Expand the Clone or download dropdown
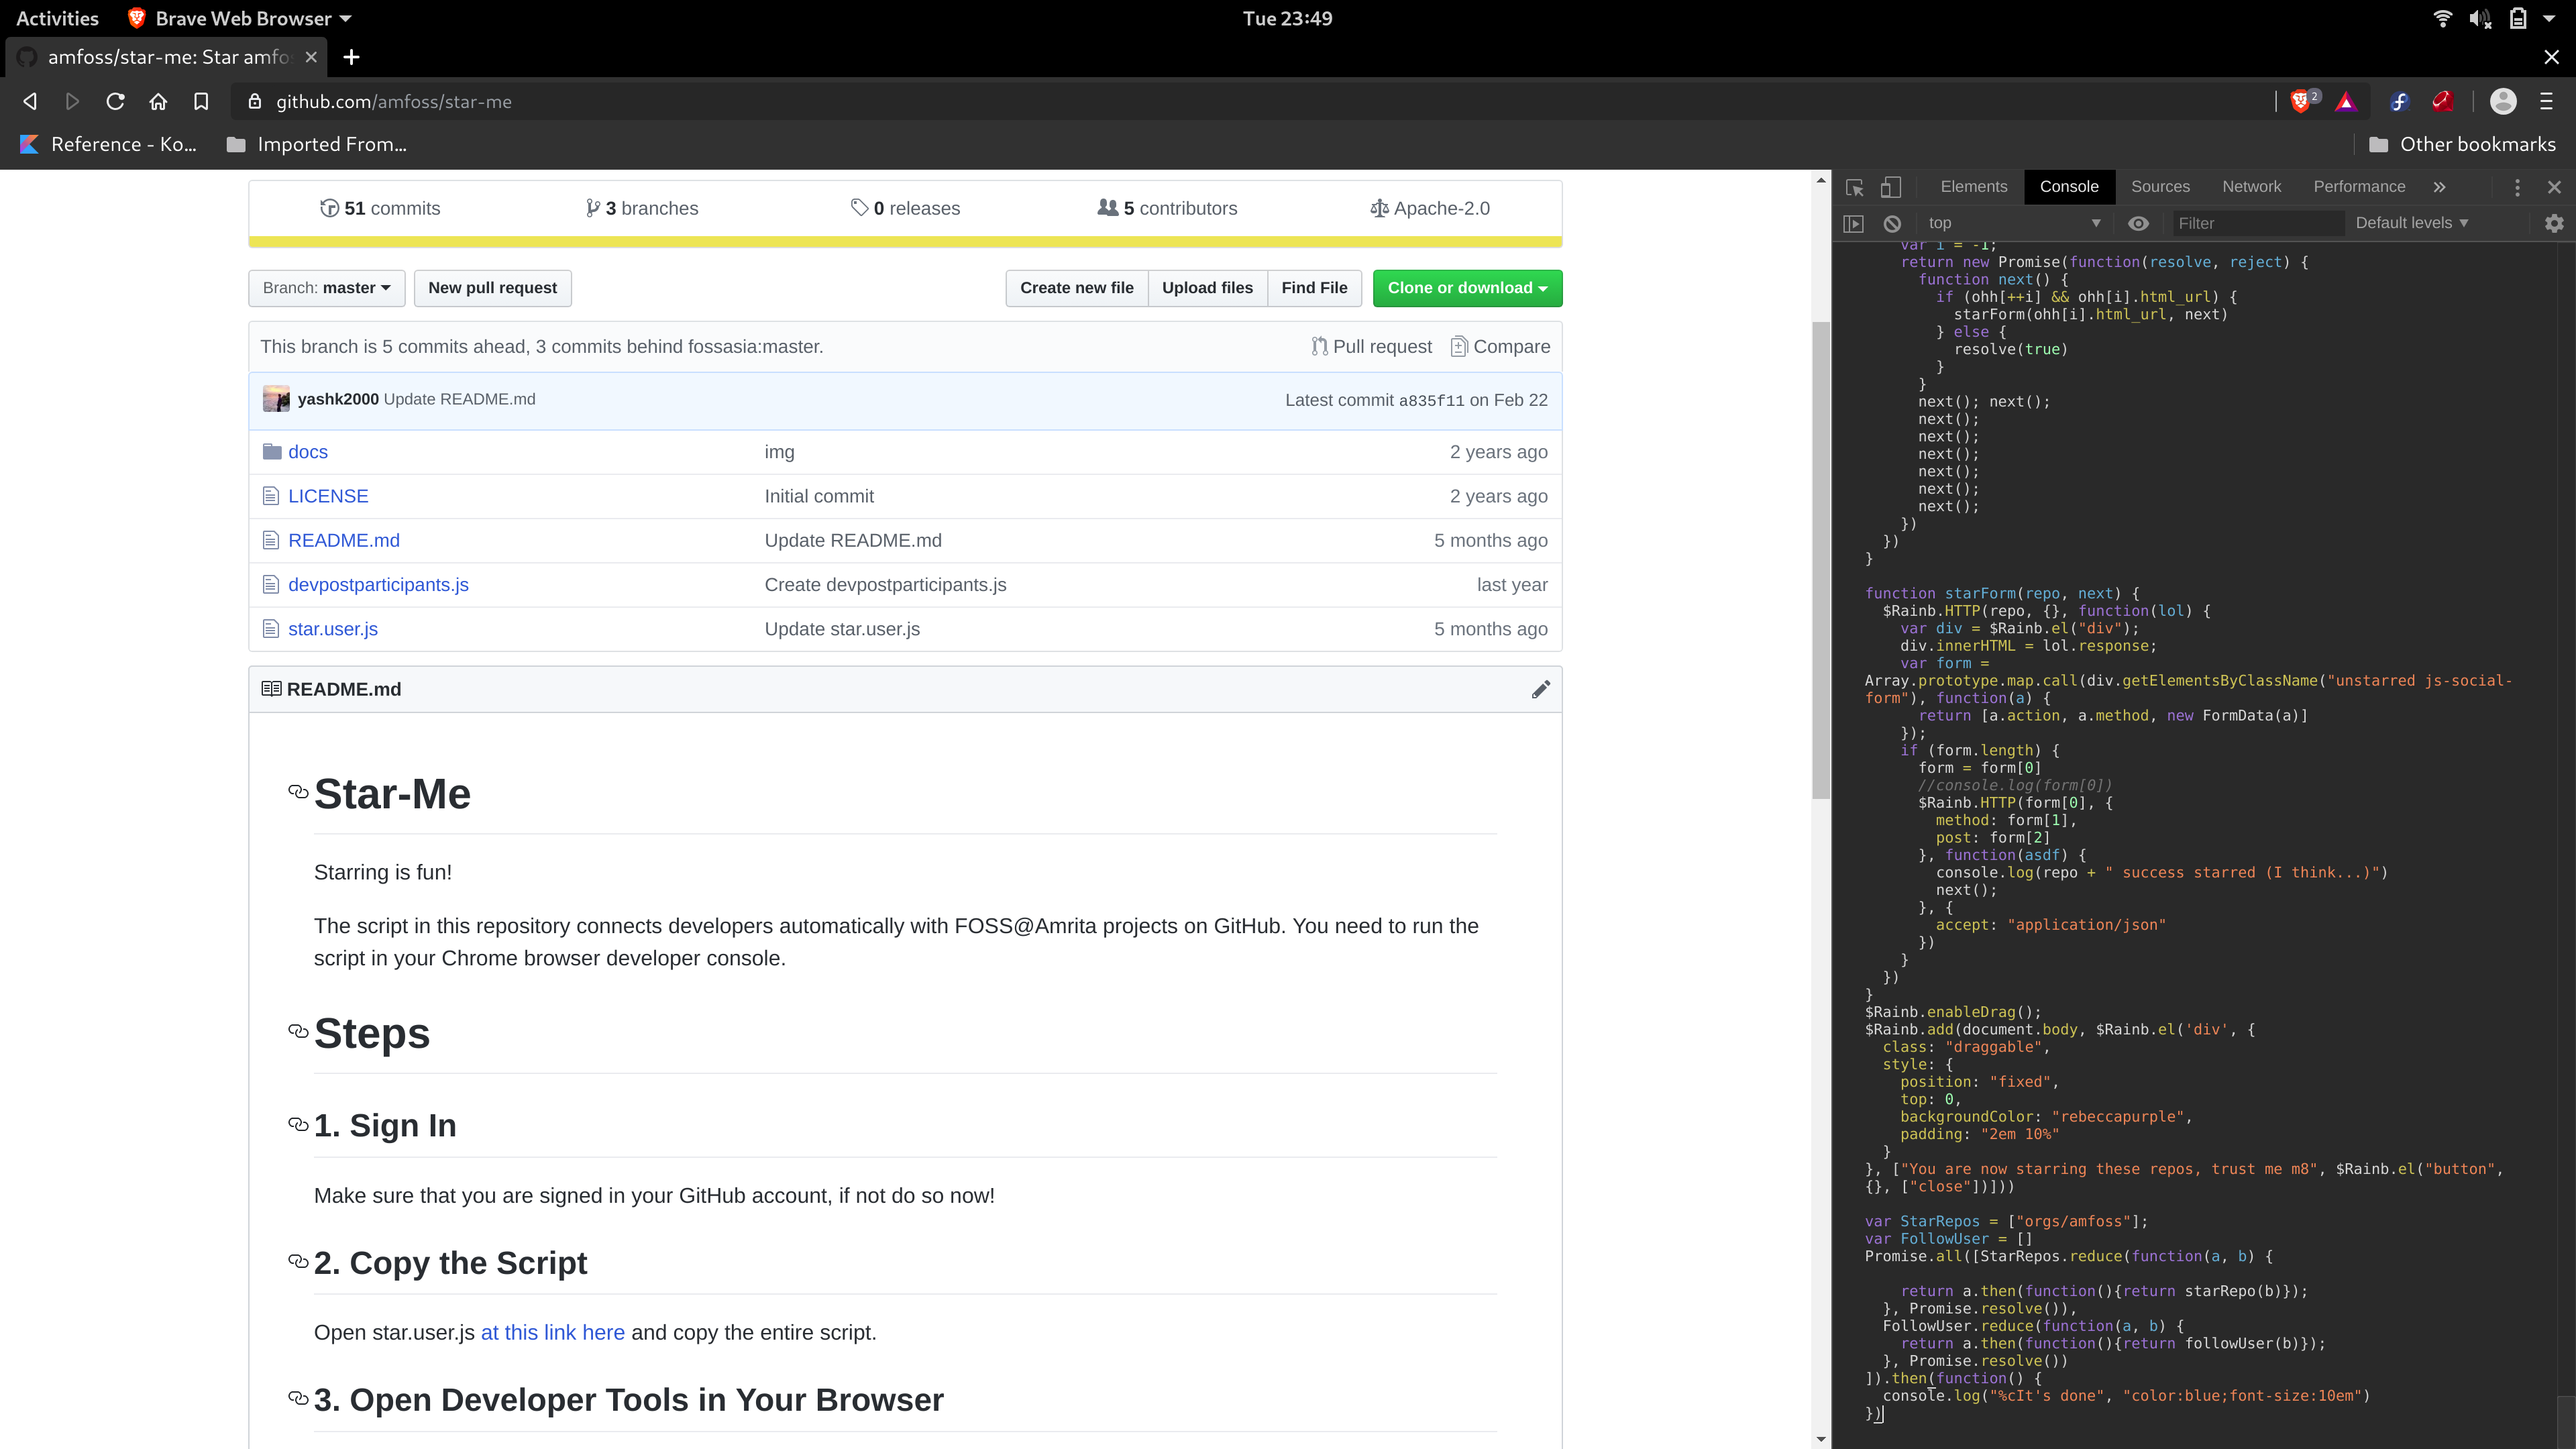Viewport: 2576px width, 1449px height. pyautogui.click(x=1466, y=288)
